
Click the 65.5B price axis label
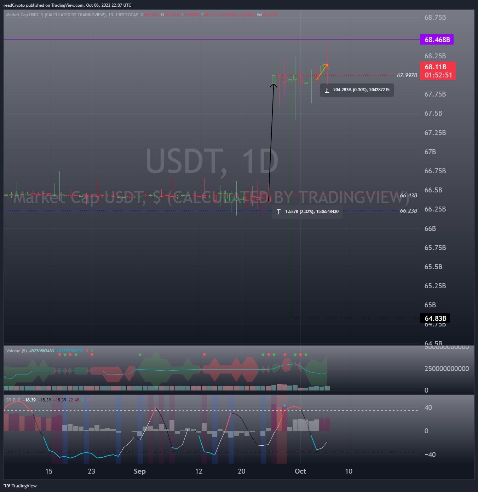point(433,267)
